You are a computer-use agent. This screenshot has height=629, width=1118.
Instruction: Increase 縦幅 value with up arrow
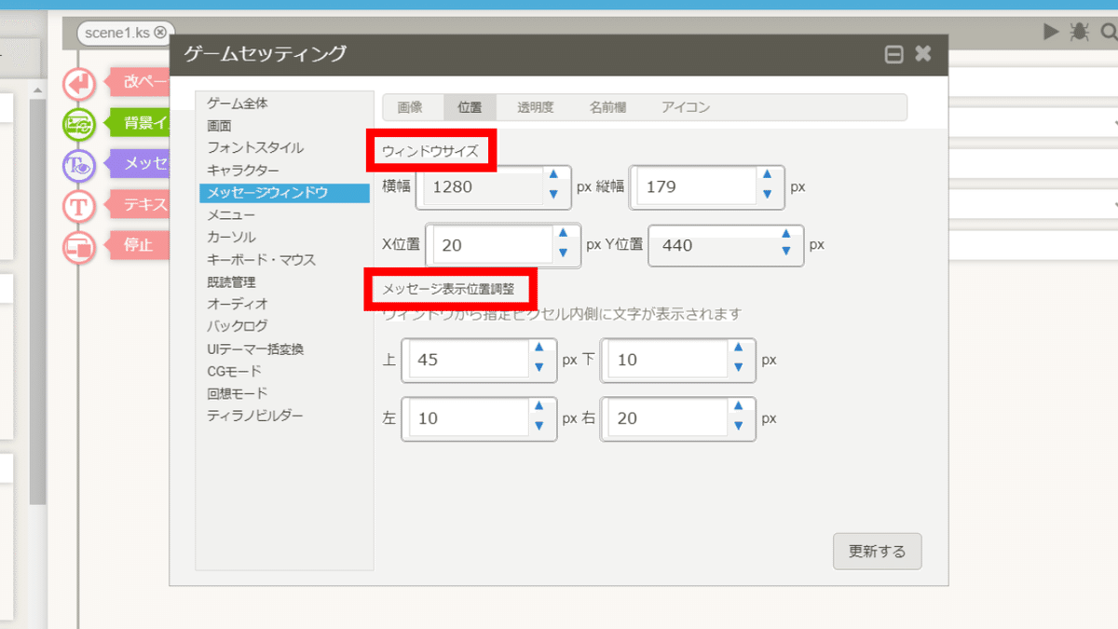pyautogui.click(x=766, y=174)
